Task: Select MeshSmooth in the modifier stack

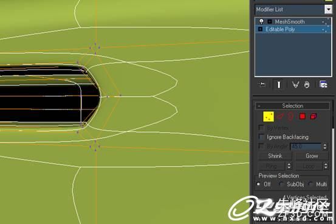Action: [289, 21]
